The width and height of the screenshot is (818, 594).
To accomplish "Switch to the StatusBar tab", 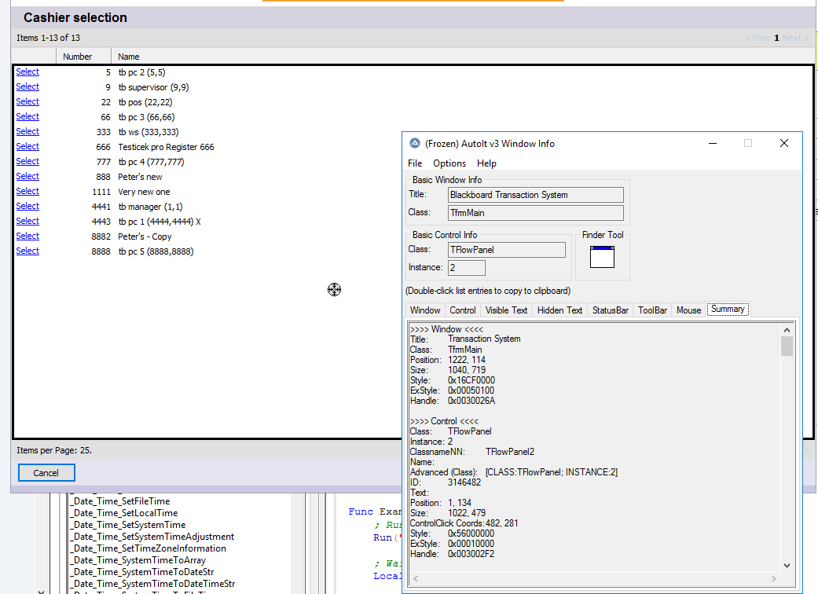I will (611, 310).
